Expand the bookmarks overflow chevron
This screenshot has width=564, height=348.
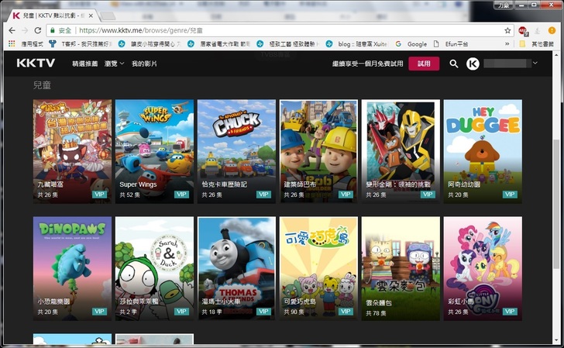(507, 44)
